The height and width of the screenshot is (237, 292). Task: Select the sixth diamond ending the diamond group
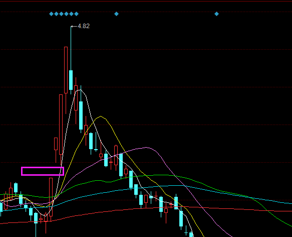(x=76, y=14)
